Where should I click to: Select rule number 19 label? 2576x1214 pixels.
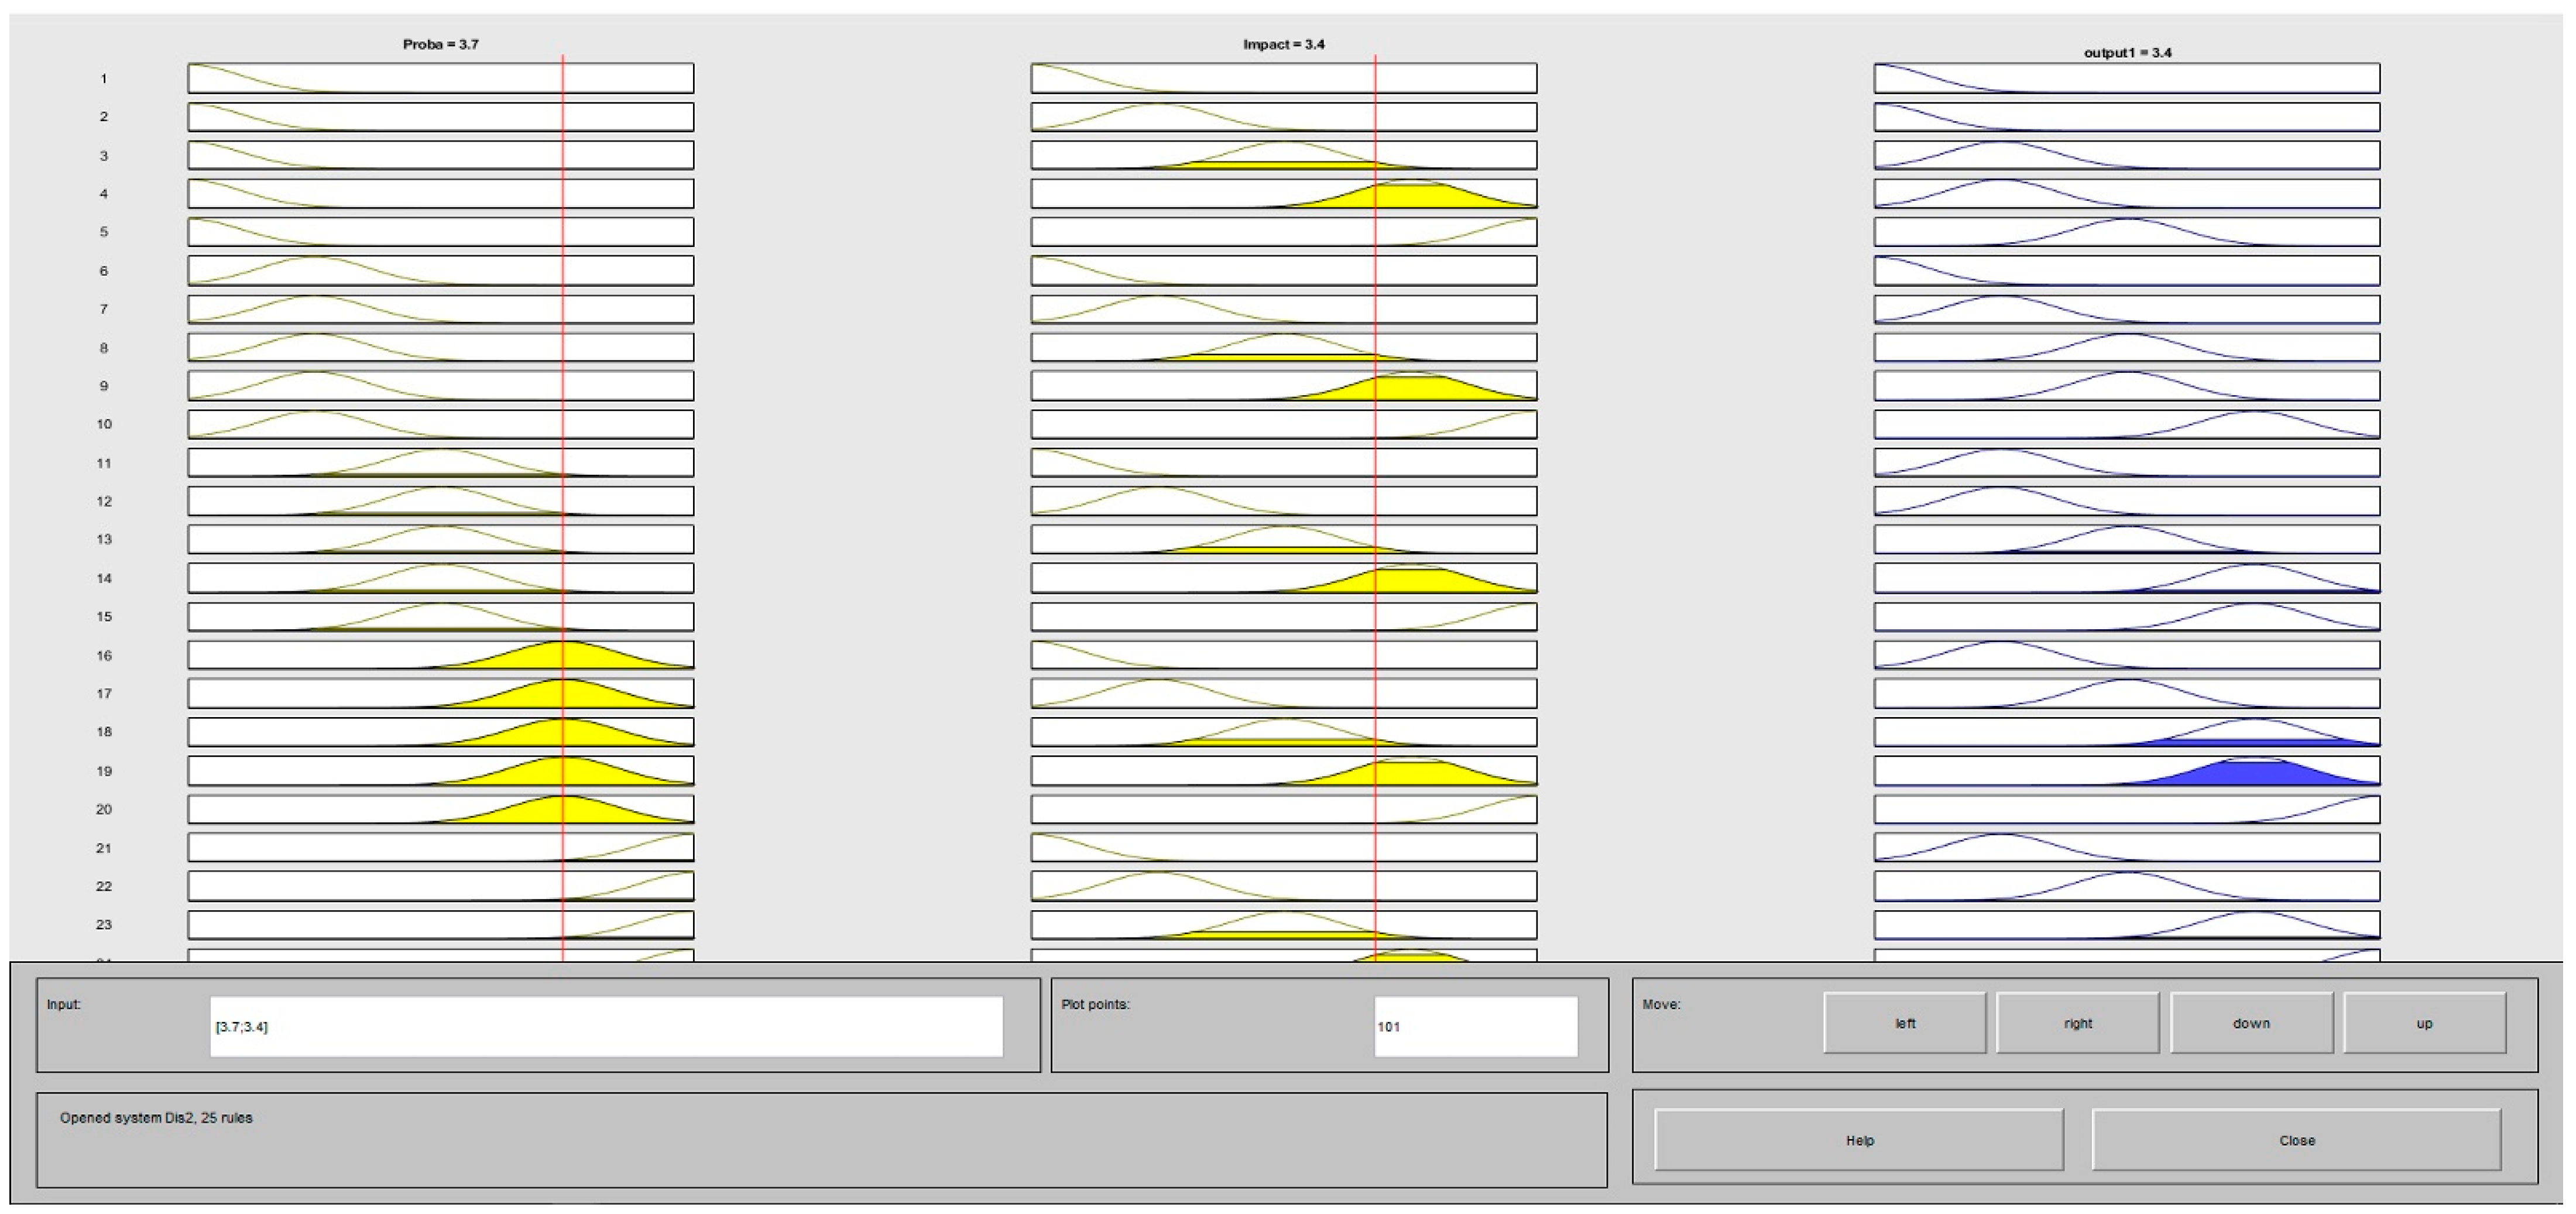[x=104, y=771]
